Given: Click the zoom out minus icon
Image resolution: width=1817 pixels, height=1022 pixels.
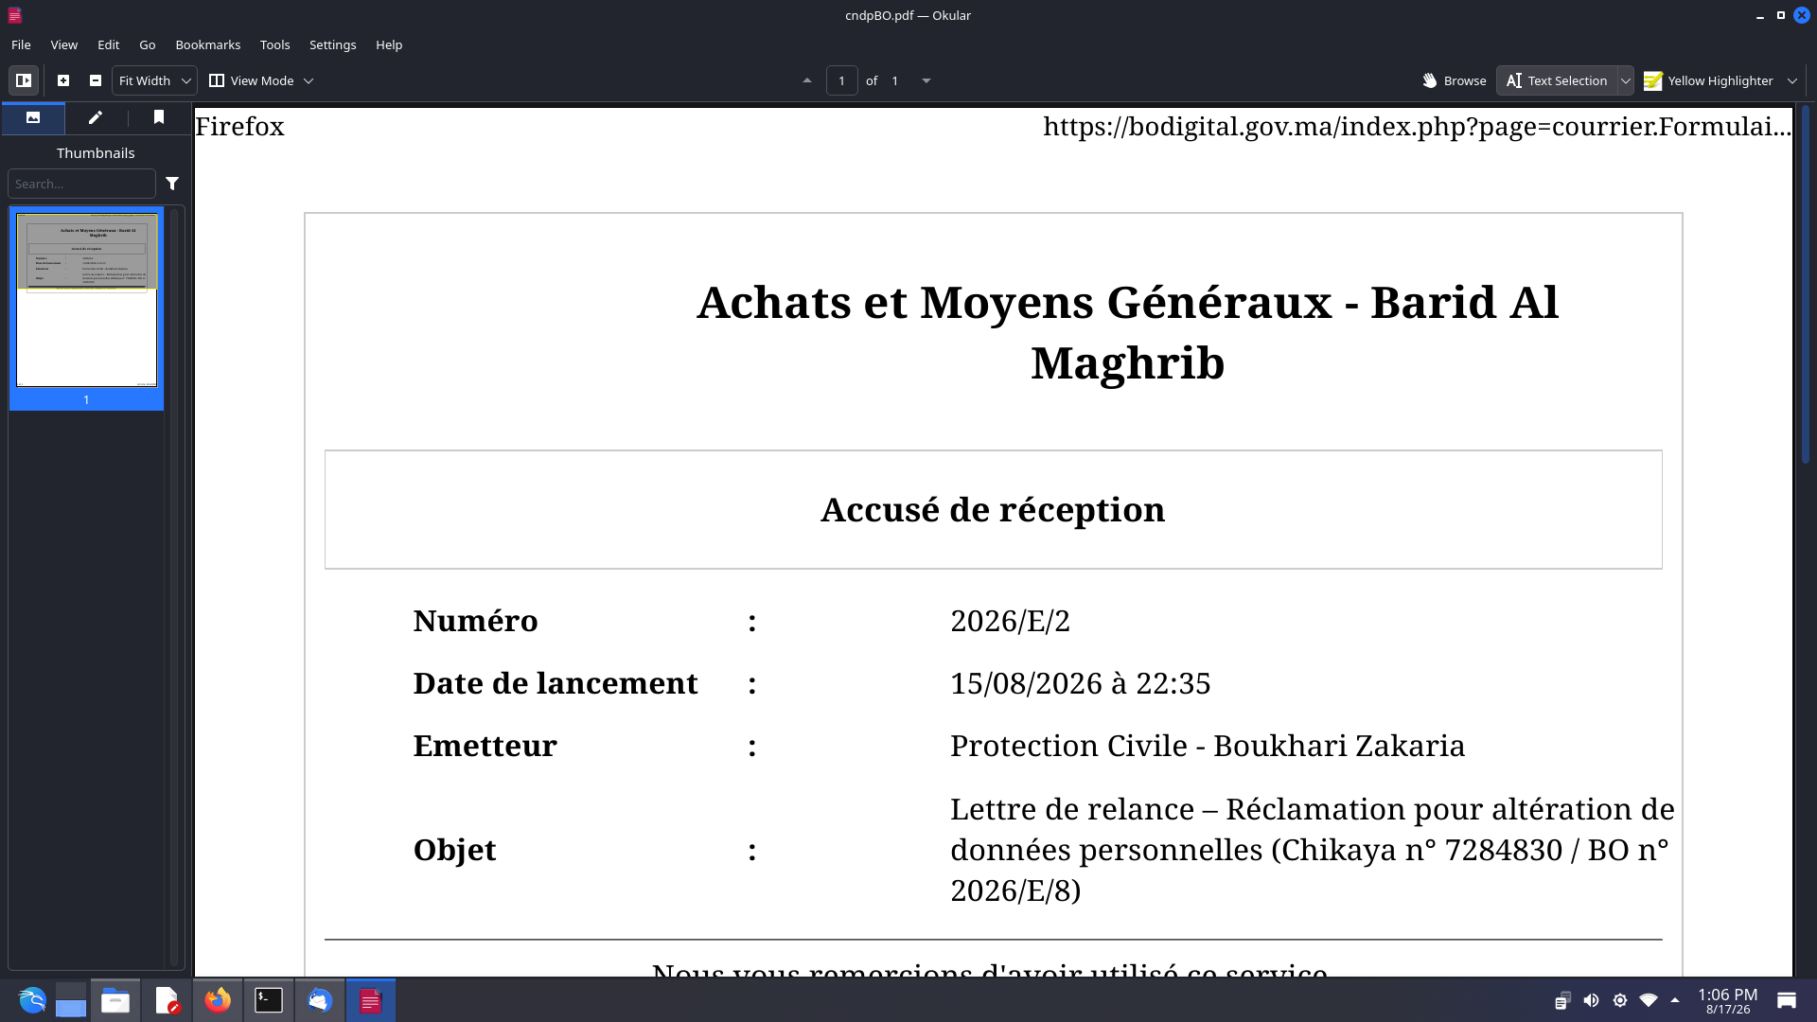Looking at the screenshot, I should [96, 80].
